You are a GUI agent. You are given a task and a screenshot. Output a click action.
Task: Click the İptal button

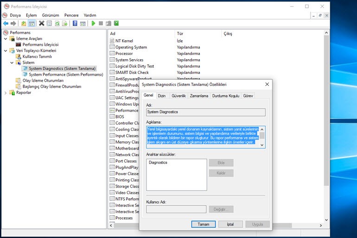point(230,224)
